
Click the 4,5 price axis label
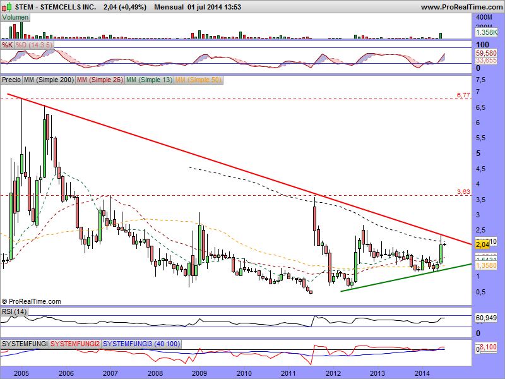click(x=480, y=169)
